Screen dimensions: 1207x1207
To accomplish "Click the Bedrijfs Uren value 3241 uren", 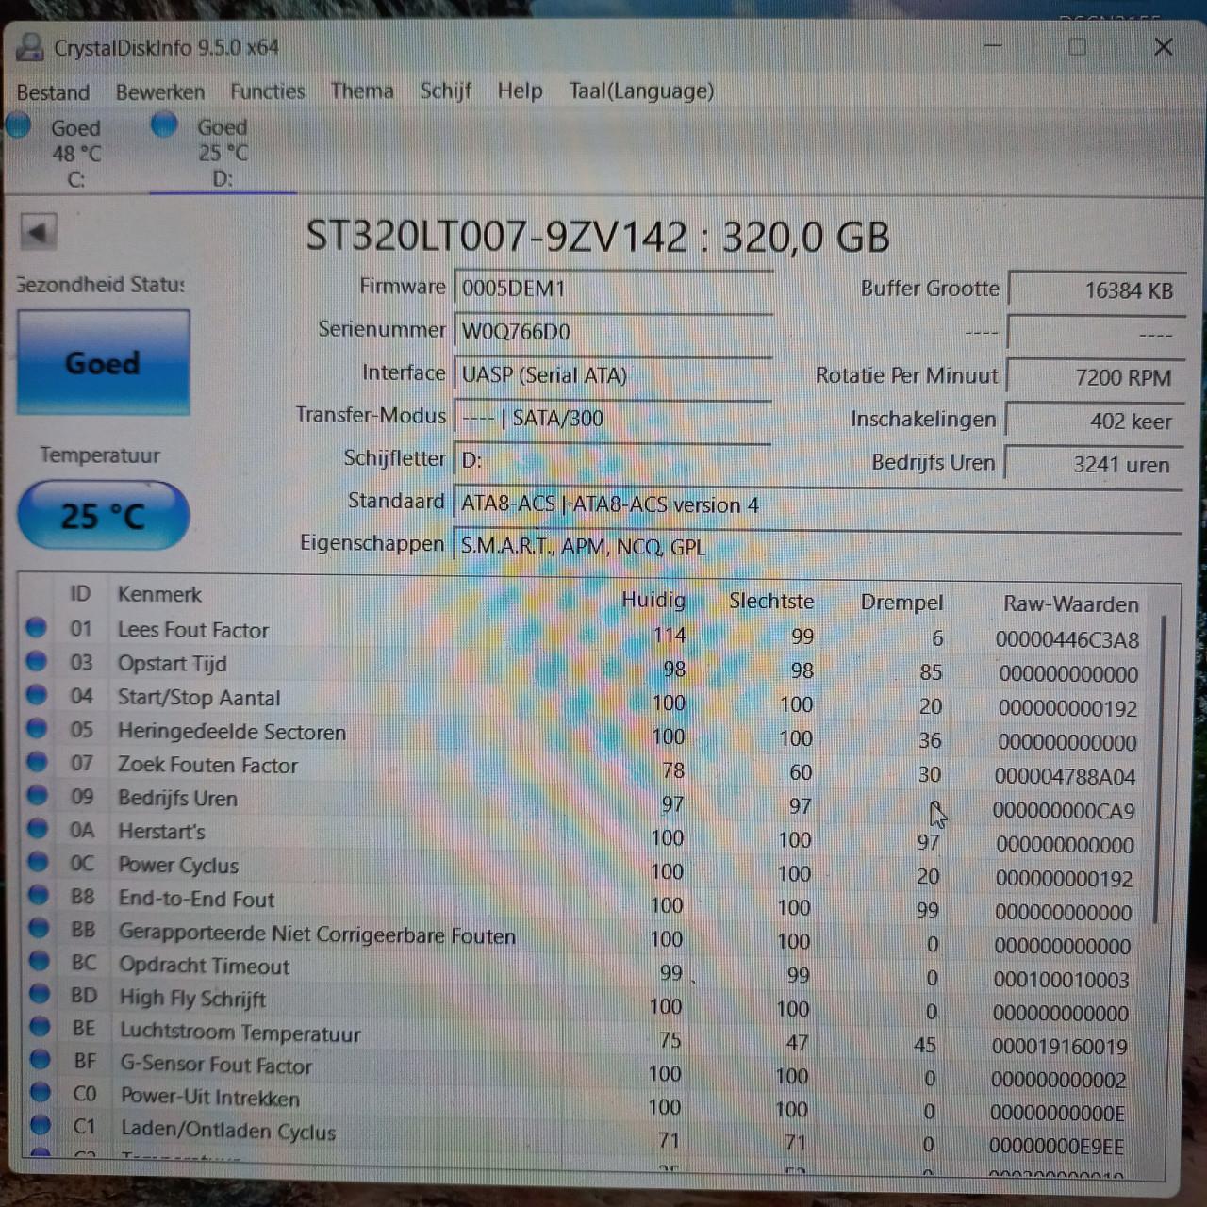I will click(1093, 464).
